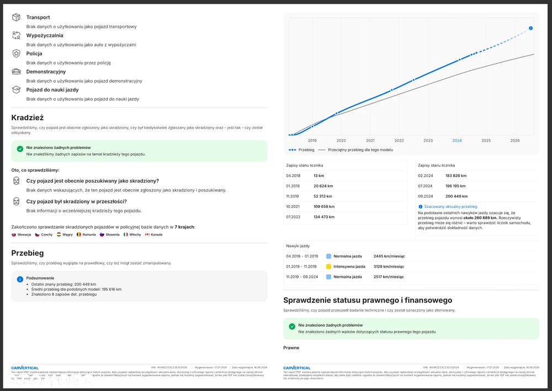Click the 2024 year label on chart axis
The height and width of the screenshot is (391, 552).
457,141
